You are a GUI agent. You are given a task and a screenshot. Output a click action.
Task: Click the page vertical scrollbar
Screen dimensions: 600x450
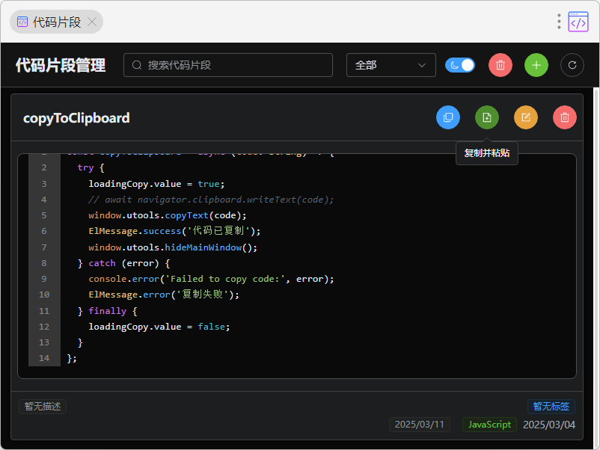coord(596,268)
